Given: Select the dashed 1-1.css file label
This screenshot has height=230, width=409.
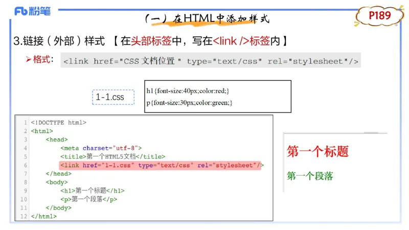Looking at the screenshot, I should [x=110, y=97].
